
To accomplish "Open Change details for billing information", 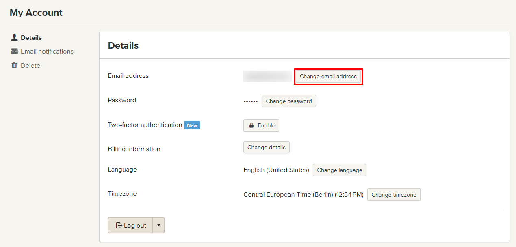I will click(266, 147).
